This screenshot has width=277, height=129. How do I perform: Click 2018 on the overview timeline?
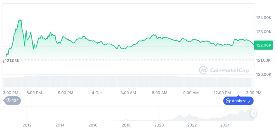tap(126, 125)
